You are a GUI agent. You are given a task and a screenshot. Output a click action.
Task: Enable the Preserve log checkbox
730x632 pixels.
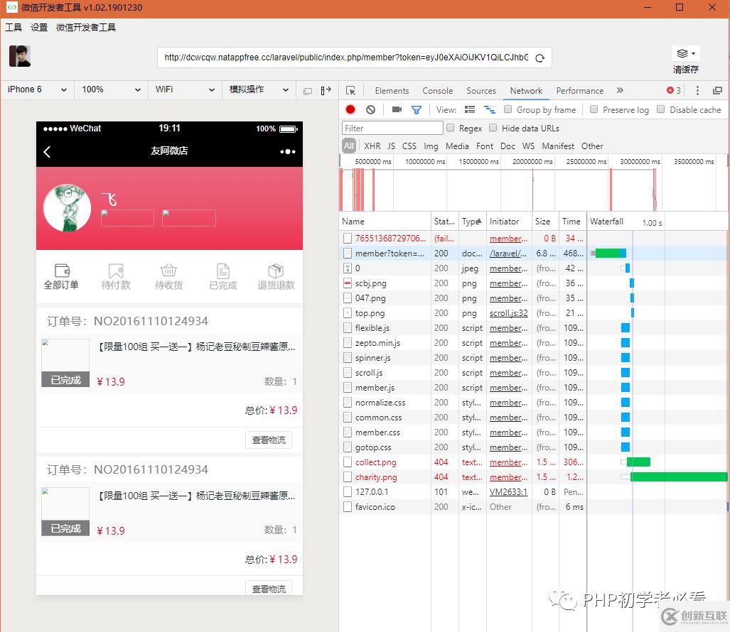594,109
